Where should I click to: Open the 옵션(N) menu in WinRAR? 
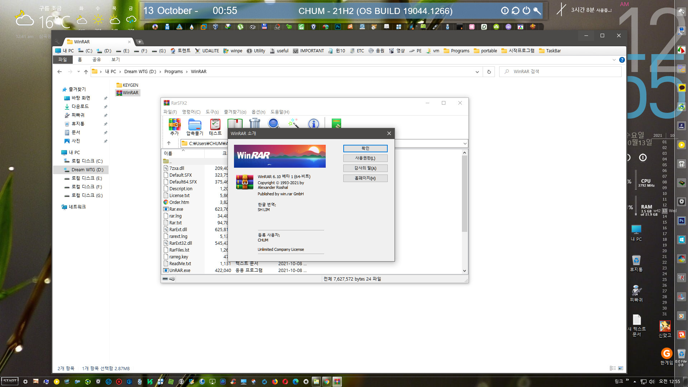click(258, 112)
